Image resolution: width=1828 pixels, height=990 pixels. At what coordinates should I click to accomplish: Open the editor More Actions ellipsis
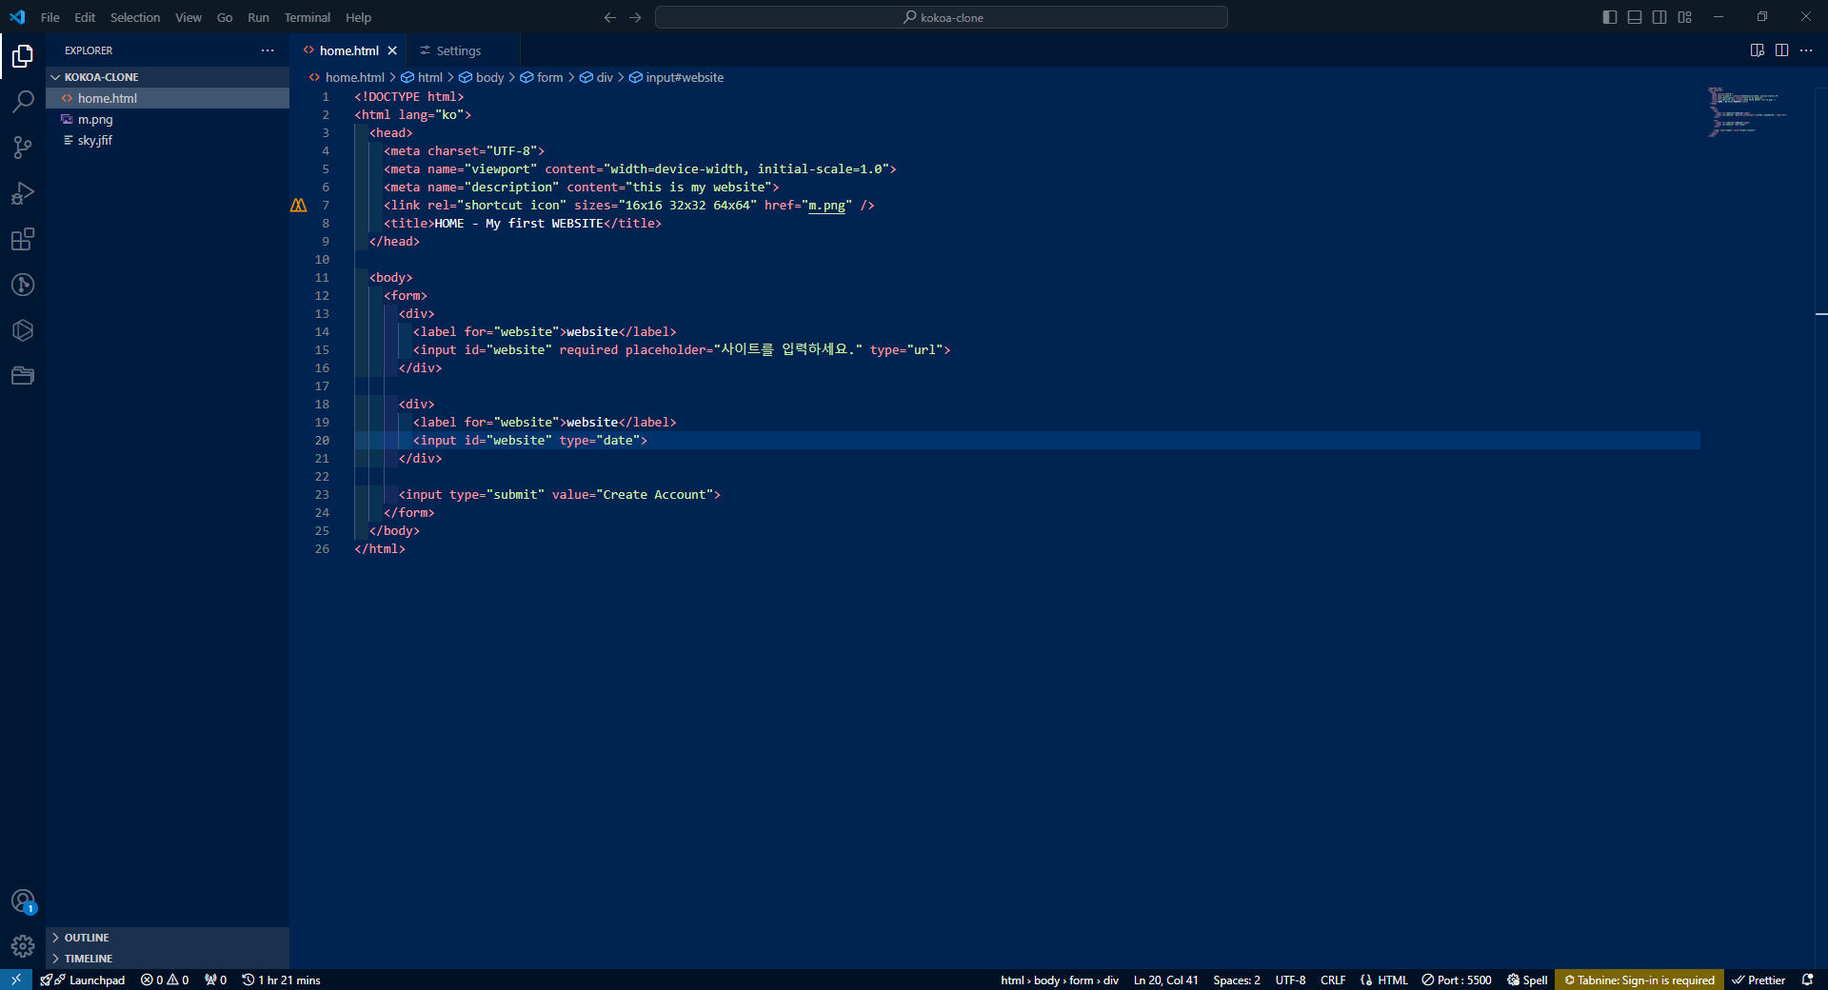[x=1806, y=50]
